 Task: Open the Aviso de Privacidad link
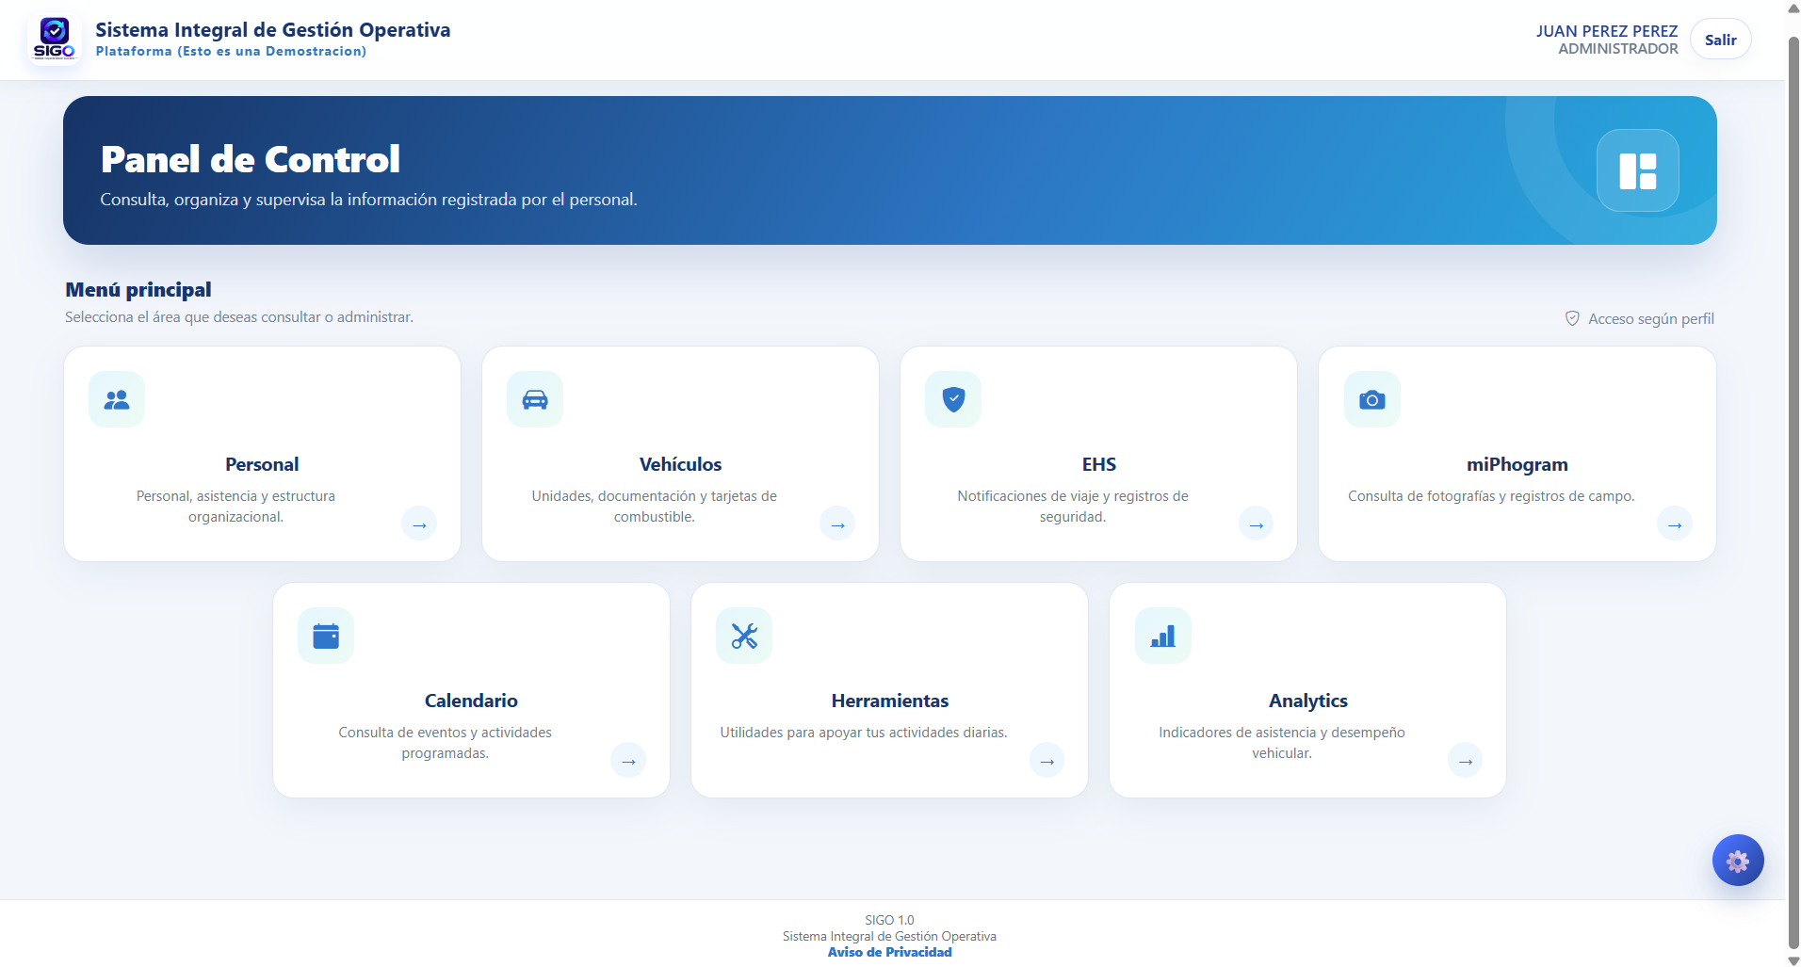(x=889, y=952)
